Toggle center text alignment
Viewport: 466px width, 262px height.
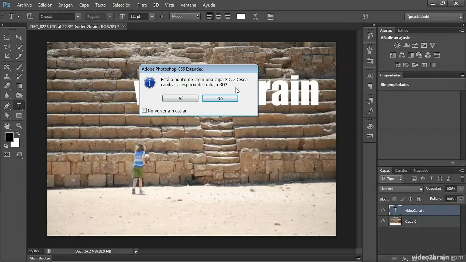coord(218,16)
